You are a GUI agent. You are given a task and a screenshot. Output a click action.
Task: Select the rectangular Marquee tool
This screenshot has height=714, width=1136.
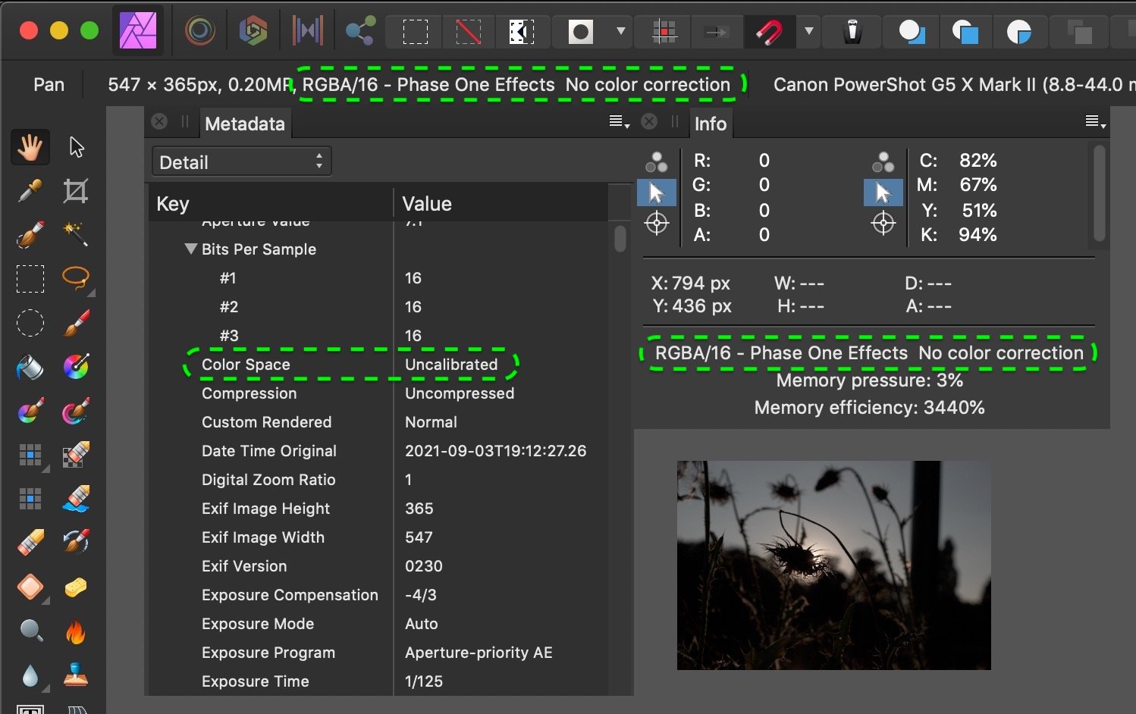(x=30, y=279)
